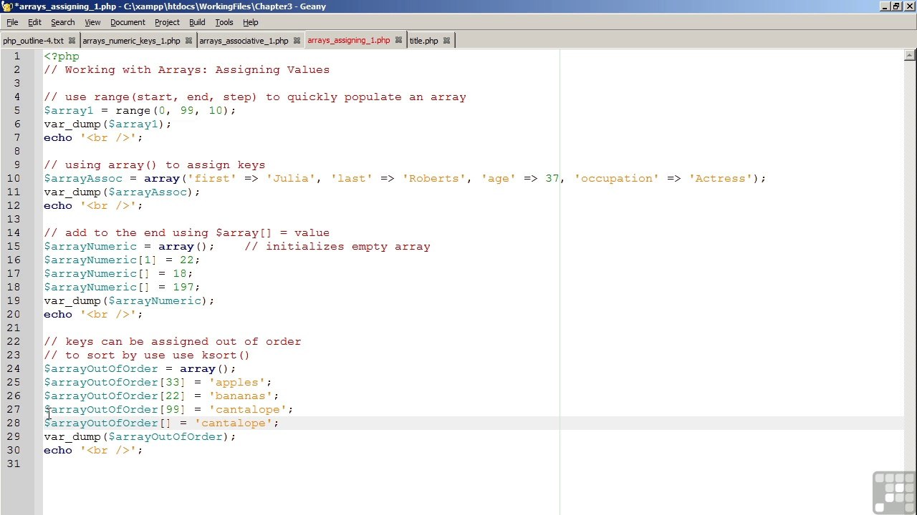Click 'keys can be assigned out of order' comment
This screenshot has height=515, width=917.
click(173, 341)
